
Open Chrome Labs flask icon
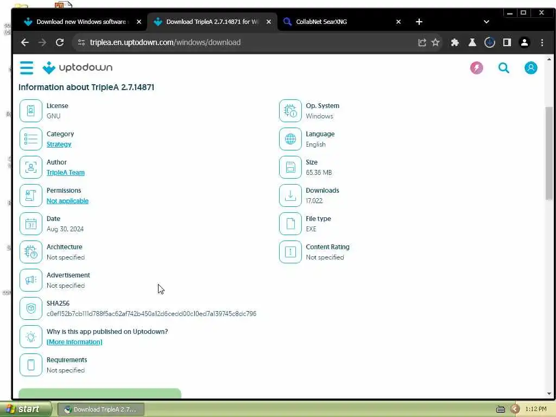click(x=472, y=42)
